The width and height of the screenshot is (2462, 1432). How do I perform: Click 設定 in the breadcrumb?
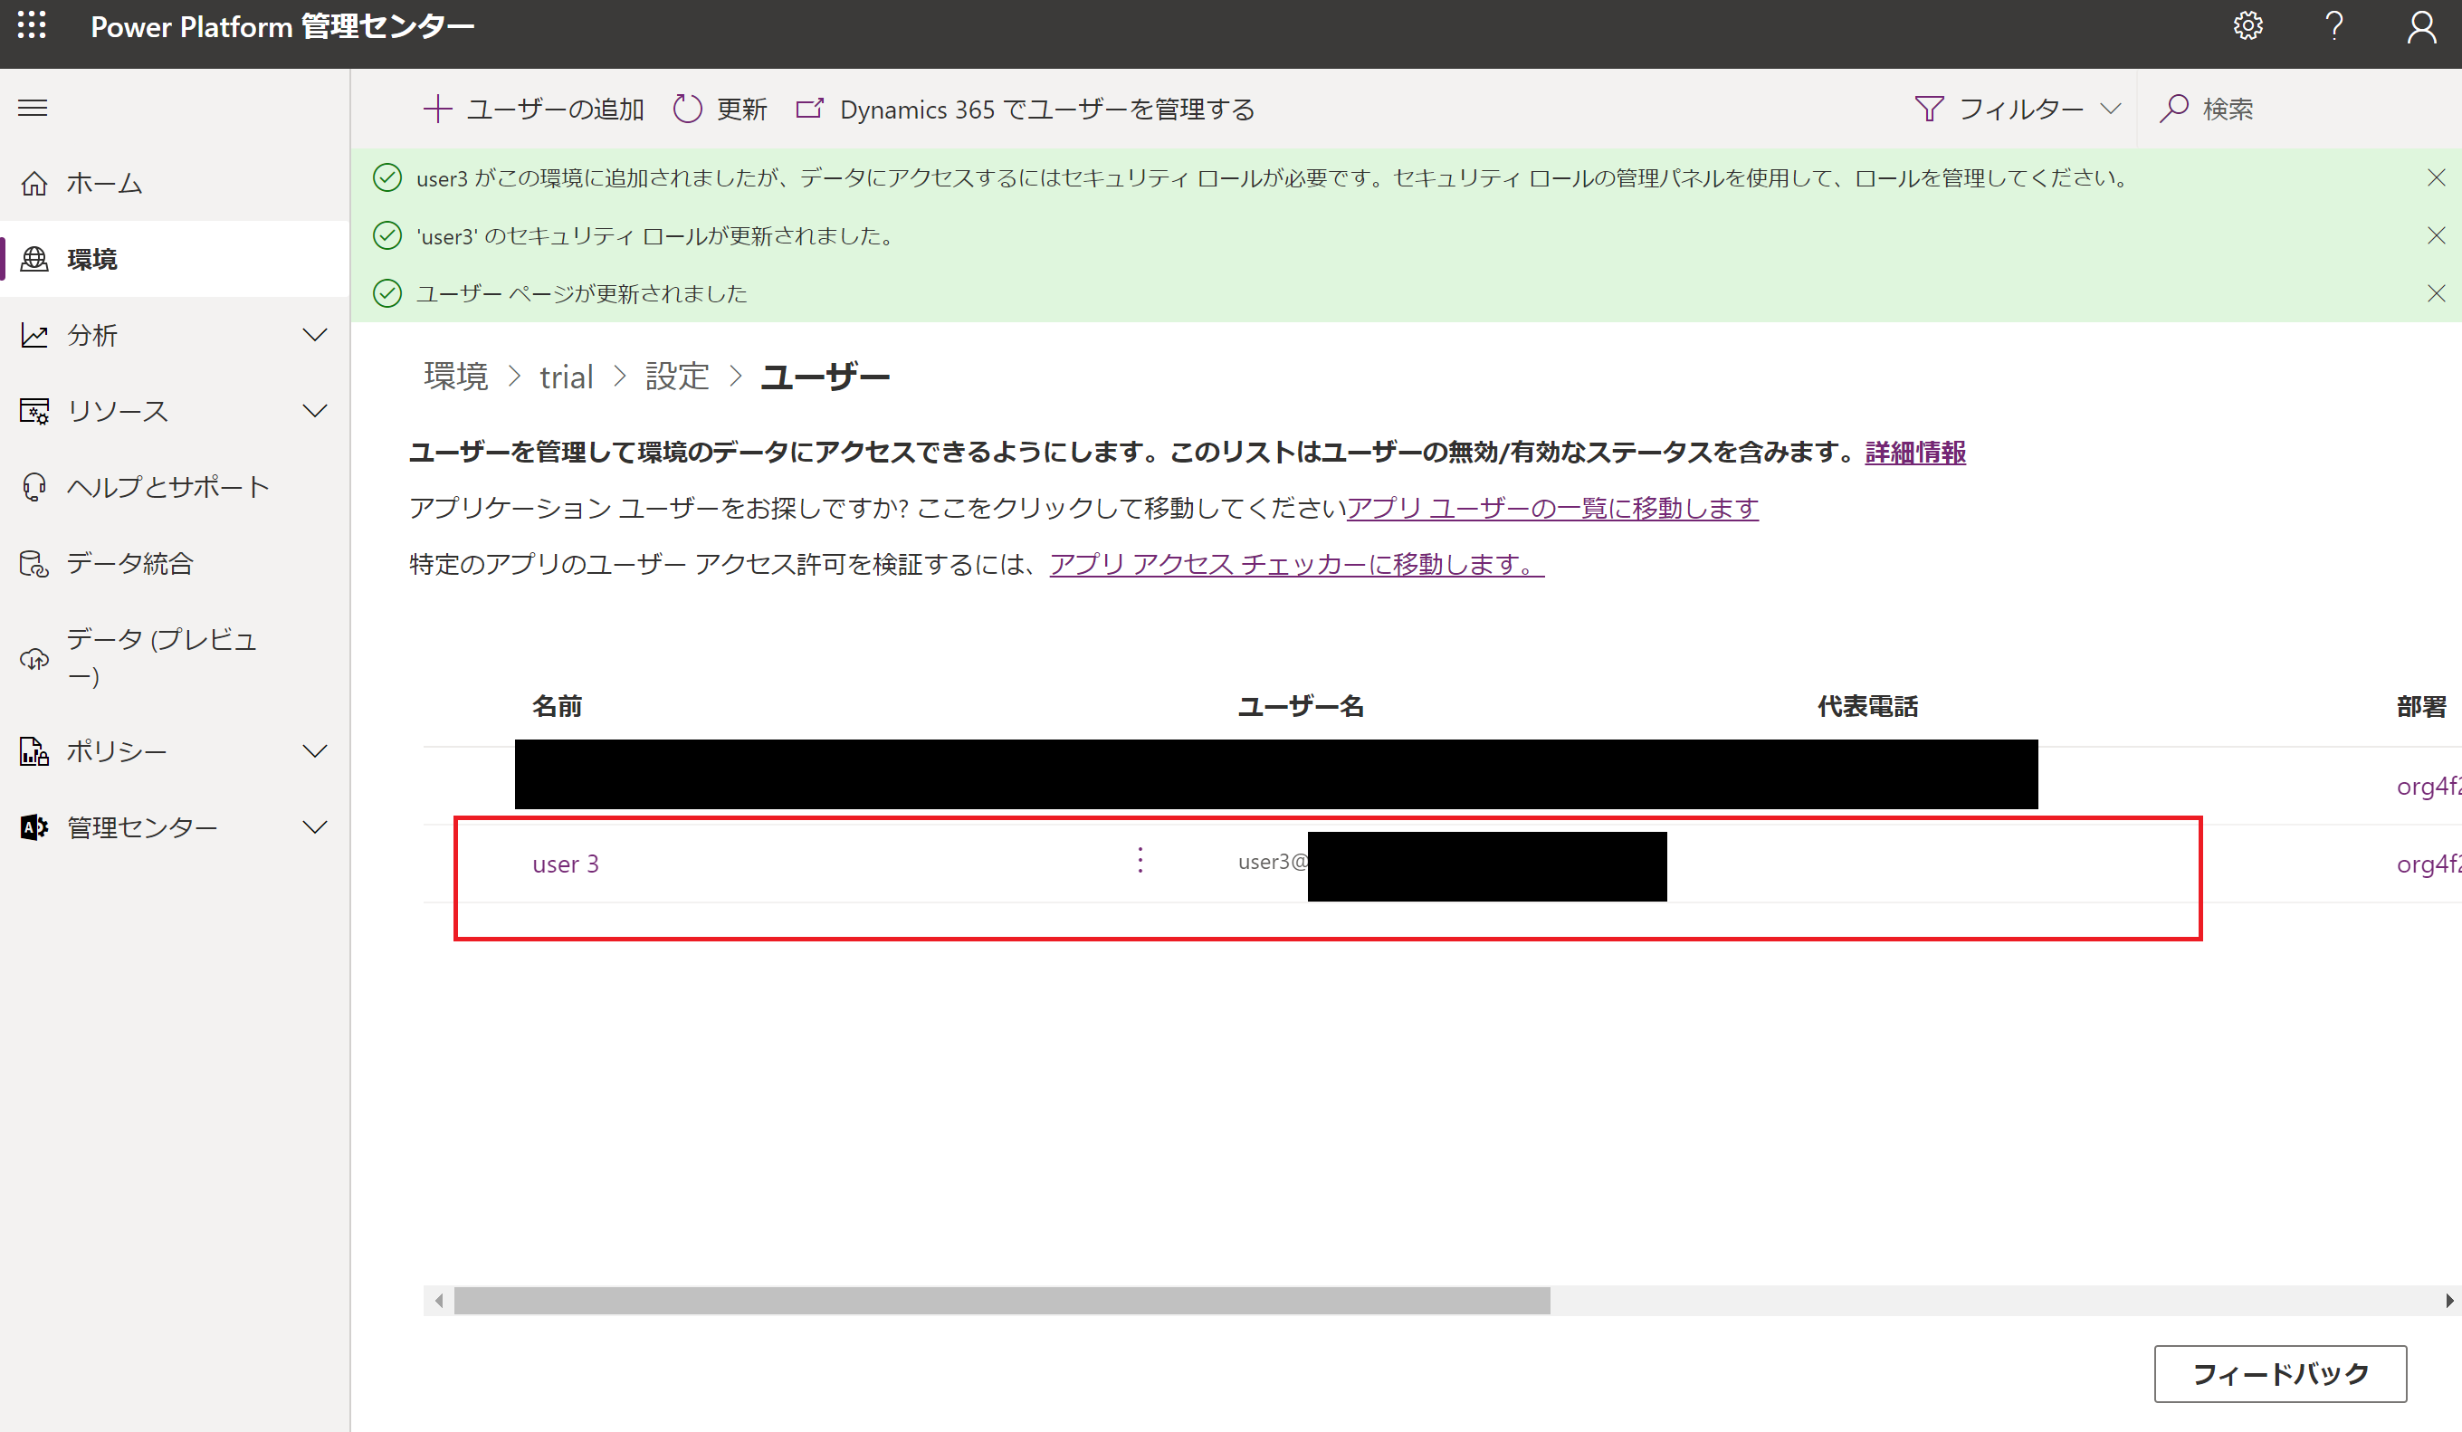[677, 376]
